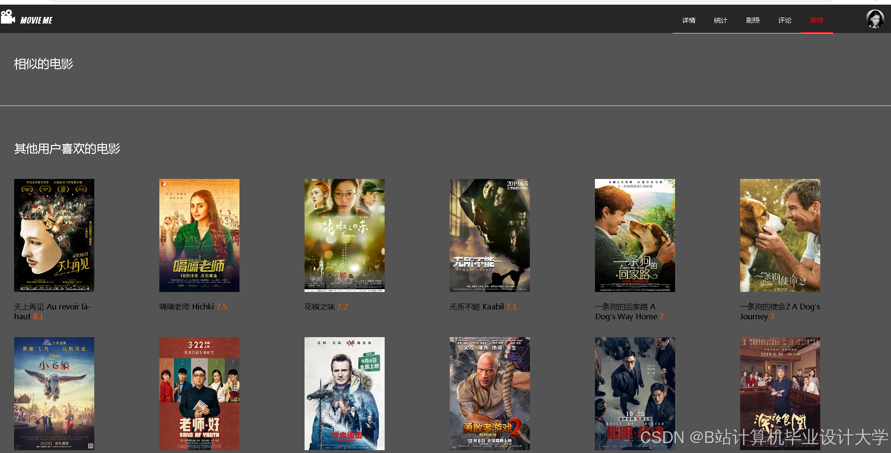Click the 7.1 rating of 无所不能
891x453 pixels.
click(511, 307)
